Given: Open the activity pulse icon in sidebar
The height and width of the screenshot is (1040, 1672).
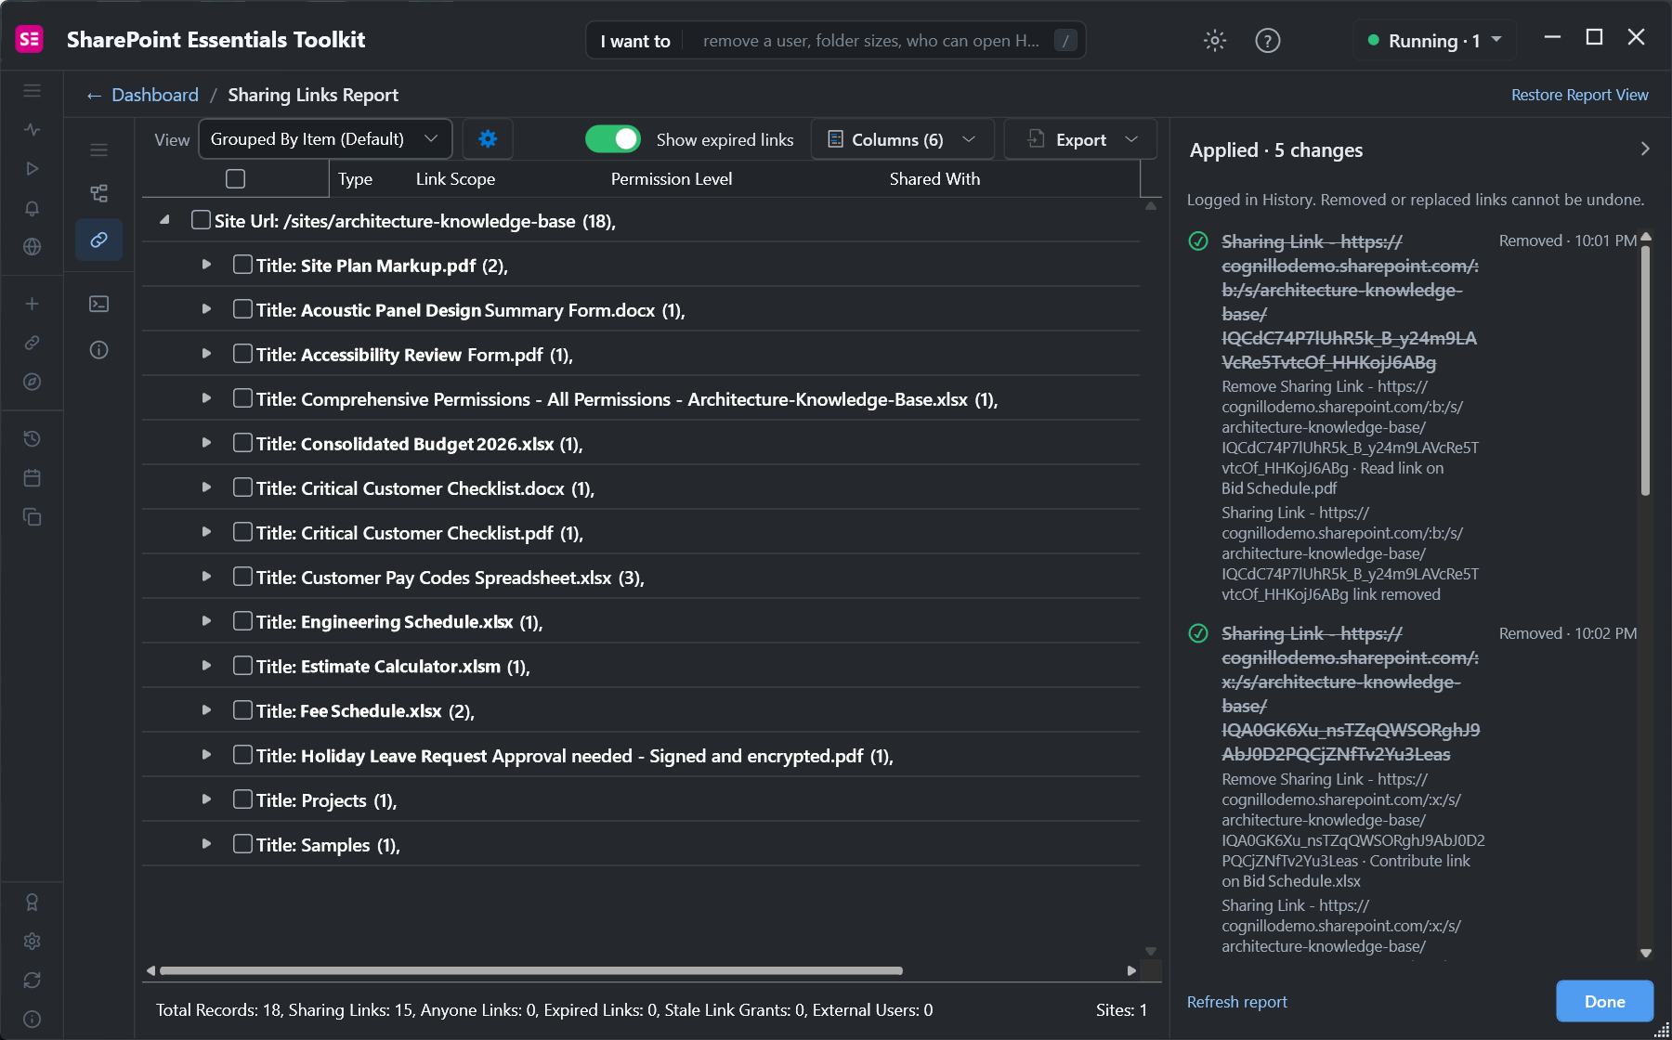Looking at the screenshot, I should coord(33,130).
